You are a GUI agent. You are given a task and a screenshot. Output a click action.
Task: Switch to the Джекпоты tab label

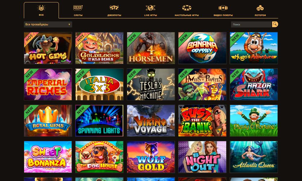pyautogui.click(x=114, y=15)
